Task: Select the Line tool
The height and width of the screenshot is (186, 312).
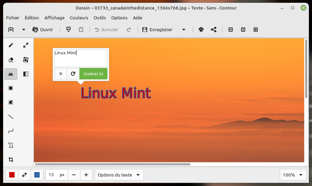Action: pyautogui.click(x=11, y=117)
